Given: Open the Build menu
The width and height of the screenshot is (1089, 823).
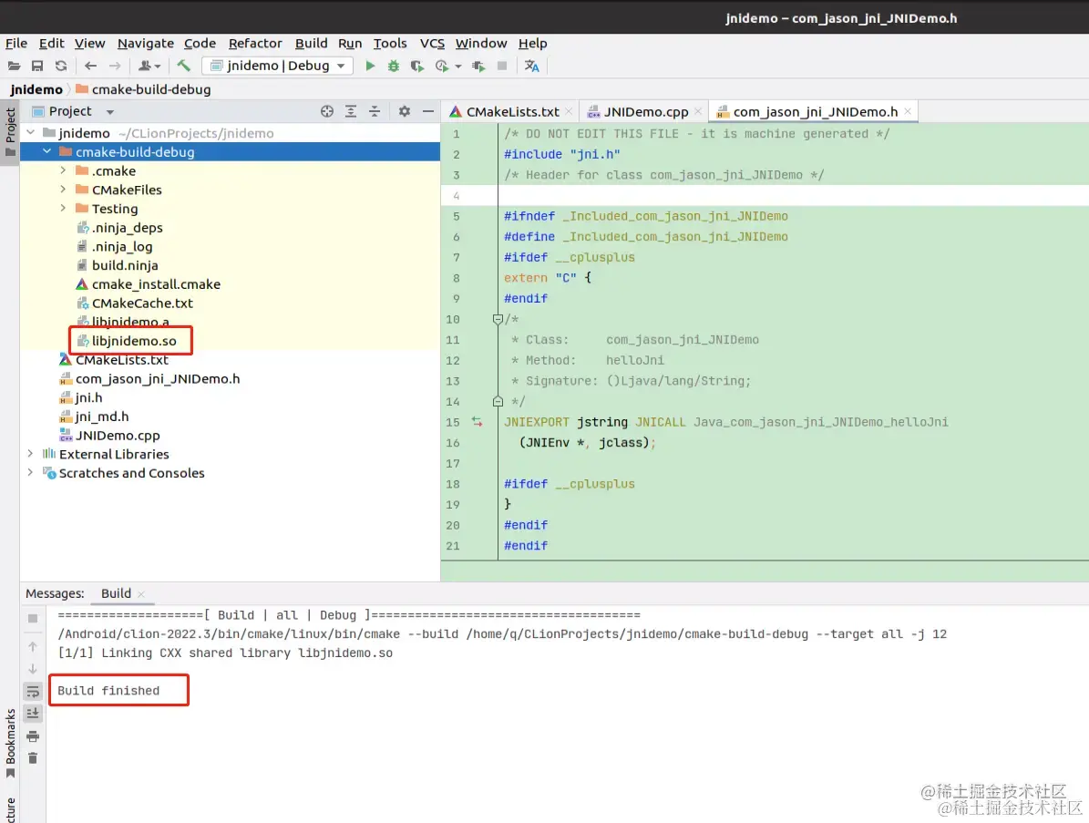Looking at the screenshot, I should click(x=311, y=43).
